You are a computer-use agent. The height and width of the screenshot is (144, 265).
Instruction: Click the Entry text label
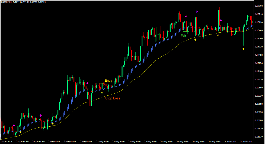[x=108, y=81]
